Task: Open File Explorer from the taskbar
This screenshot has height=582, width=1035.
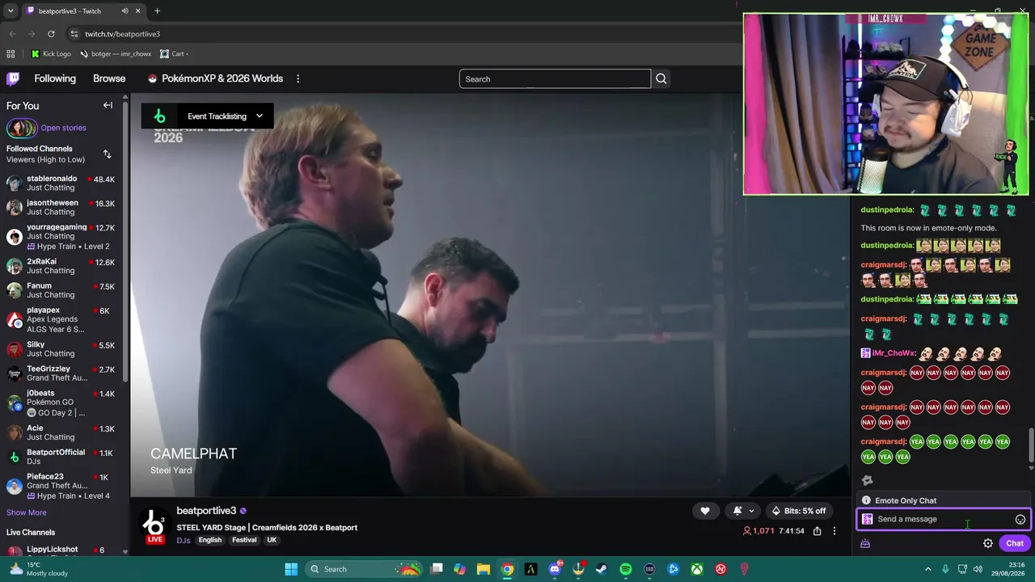Action: pyautogui.click(x=484, y=569)
